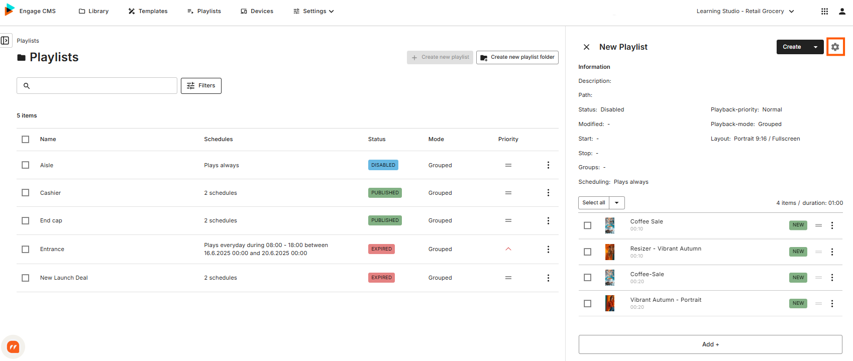
Task: Click the playlist search field
Action: pyautogui.click(x=97, y=86)
